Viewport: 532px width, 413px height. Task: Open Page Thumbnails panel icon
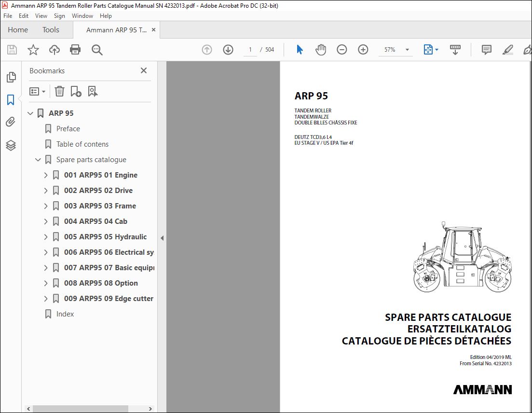(11, 77)
